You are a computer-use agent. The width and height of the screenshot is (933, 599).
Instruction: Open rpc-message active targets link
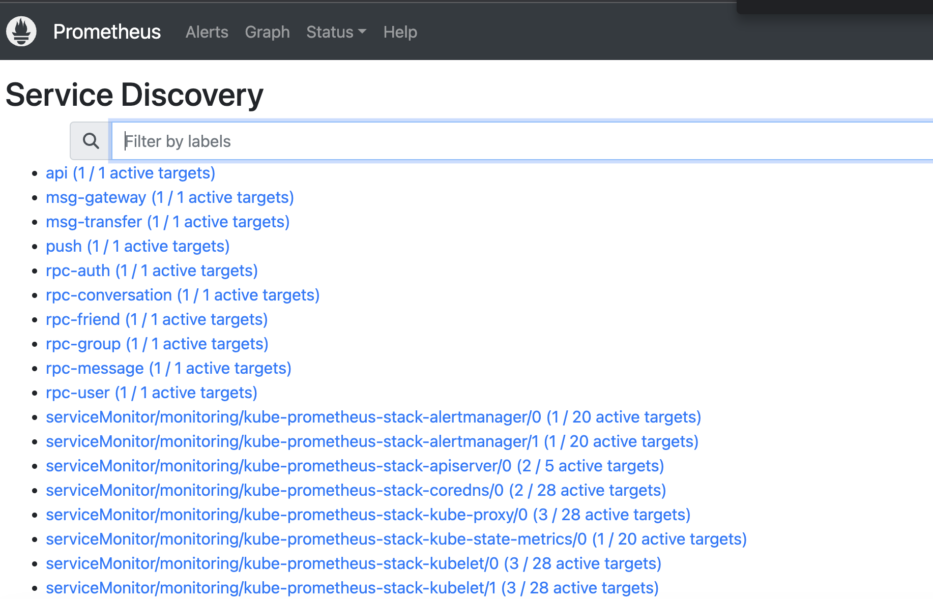(168, 368)
